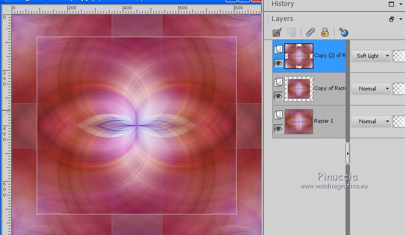Open Soft Light blend mode dropdown
Viewport: 405px width, 235px height.
(x=371, y=56)
